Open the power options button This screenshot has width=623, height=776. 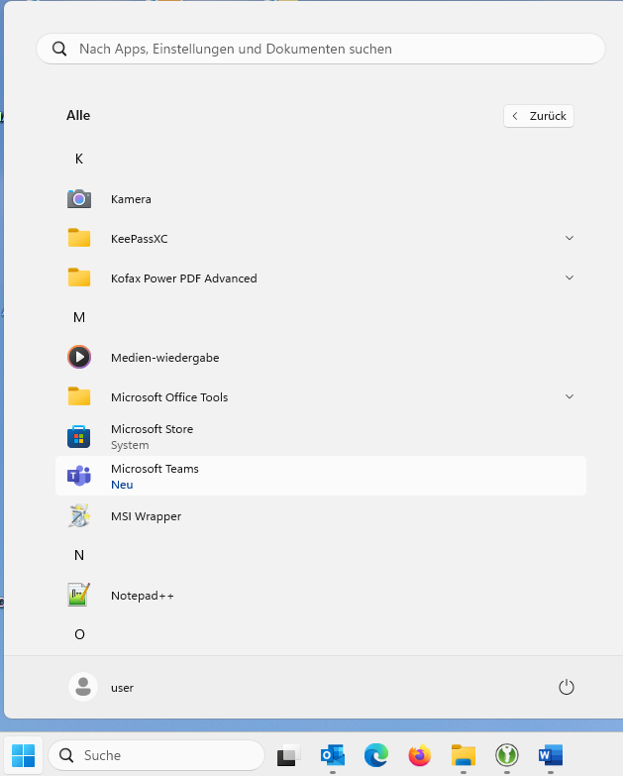(567, 687)
